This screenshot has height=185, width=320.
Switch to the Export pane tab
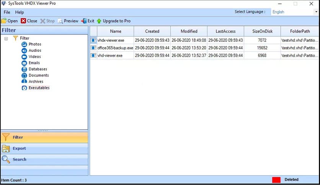[x=44, y=149]
